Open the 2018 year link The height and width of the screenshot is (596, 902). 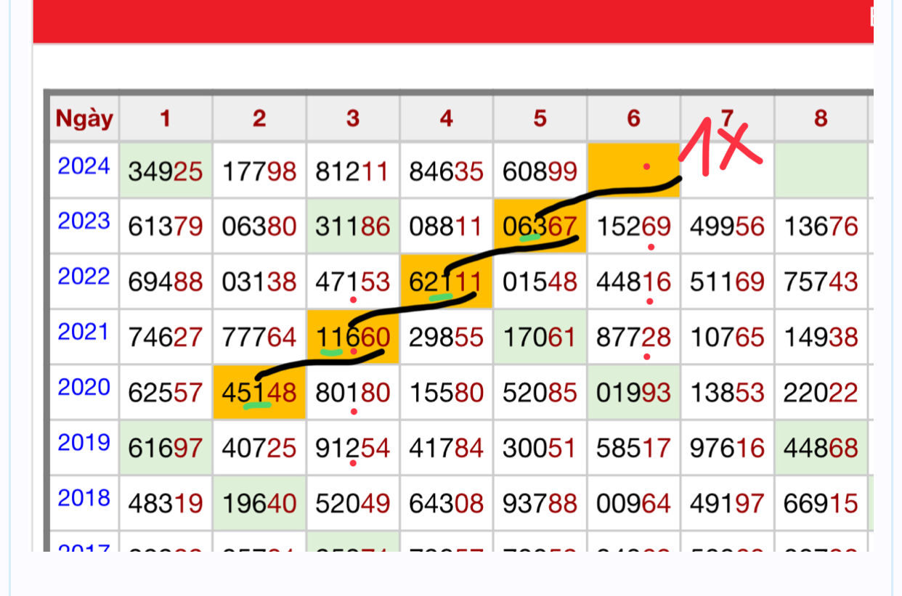84,499
